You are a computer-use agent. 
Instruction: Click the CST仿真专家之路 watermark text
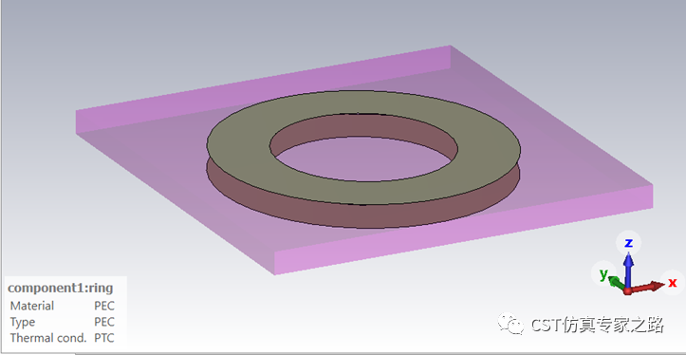pyautogui.click(x=598, y=325)
